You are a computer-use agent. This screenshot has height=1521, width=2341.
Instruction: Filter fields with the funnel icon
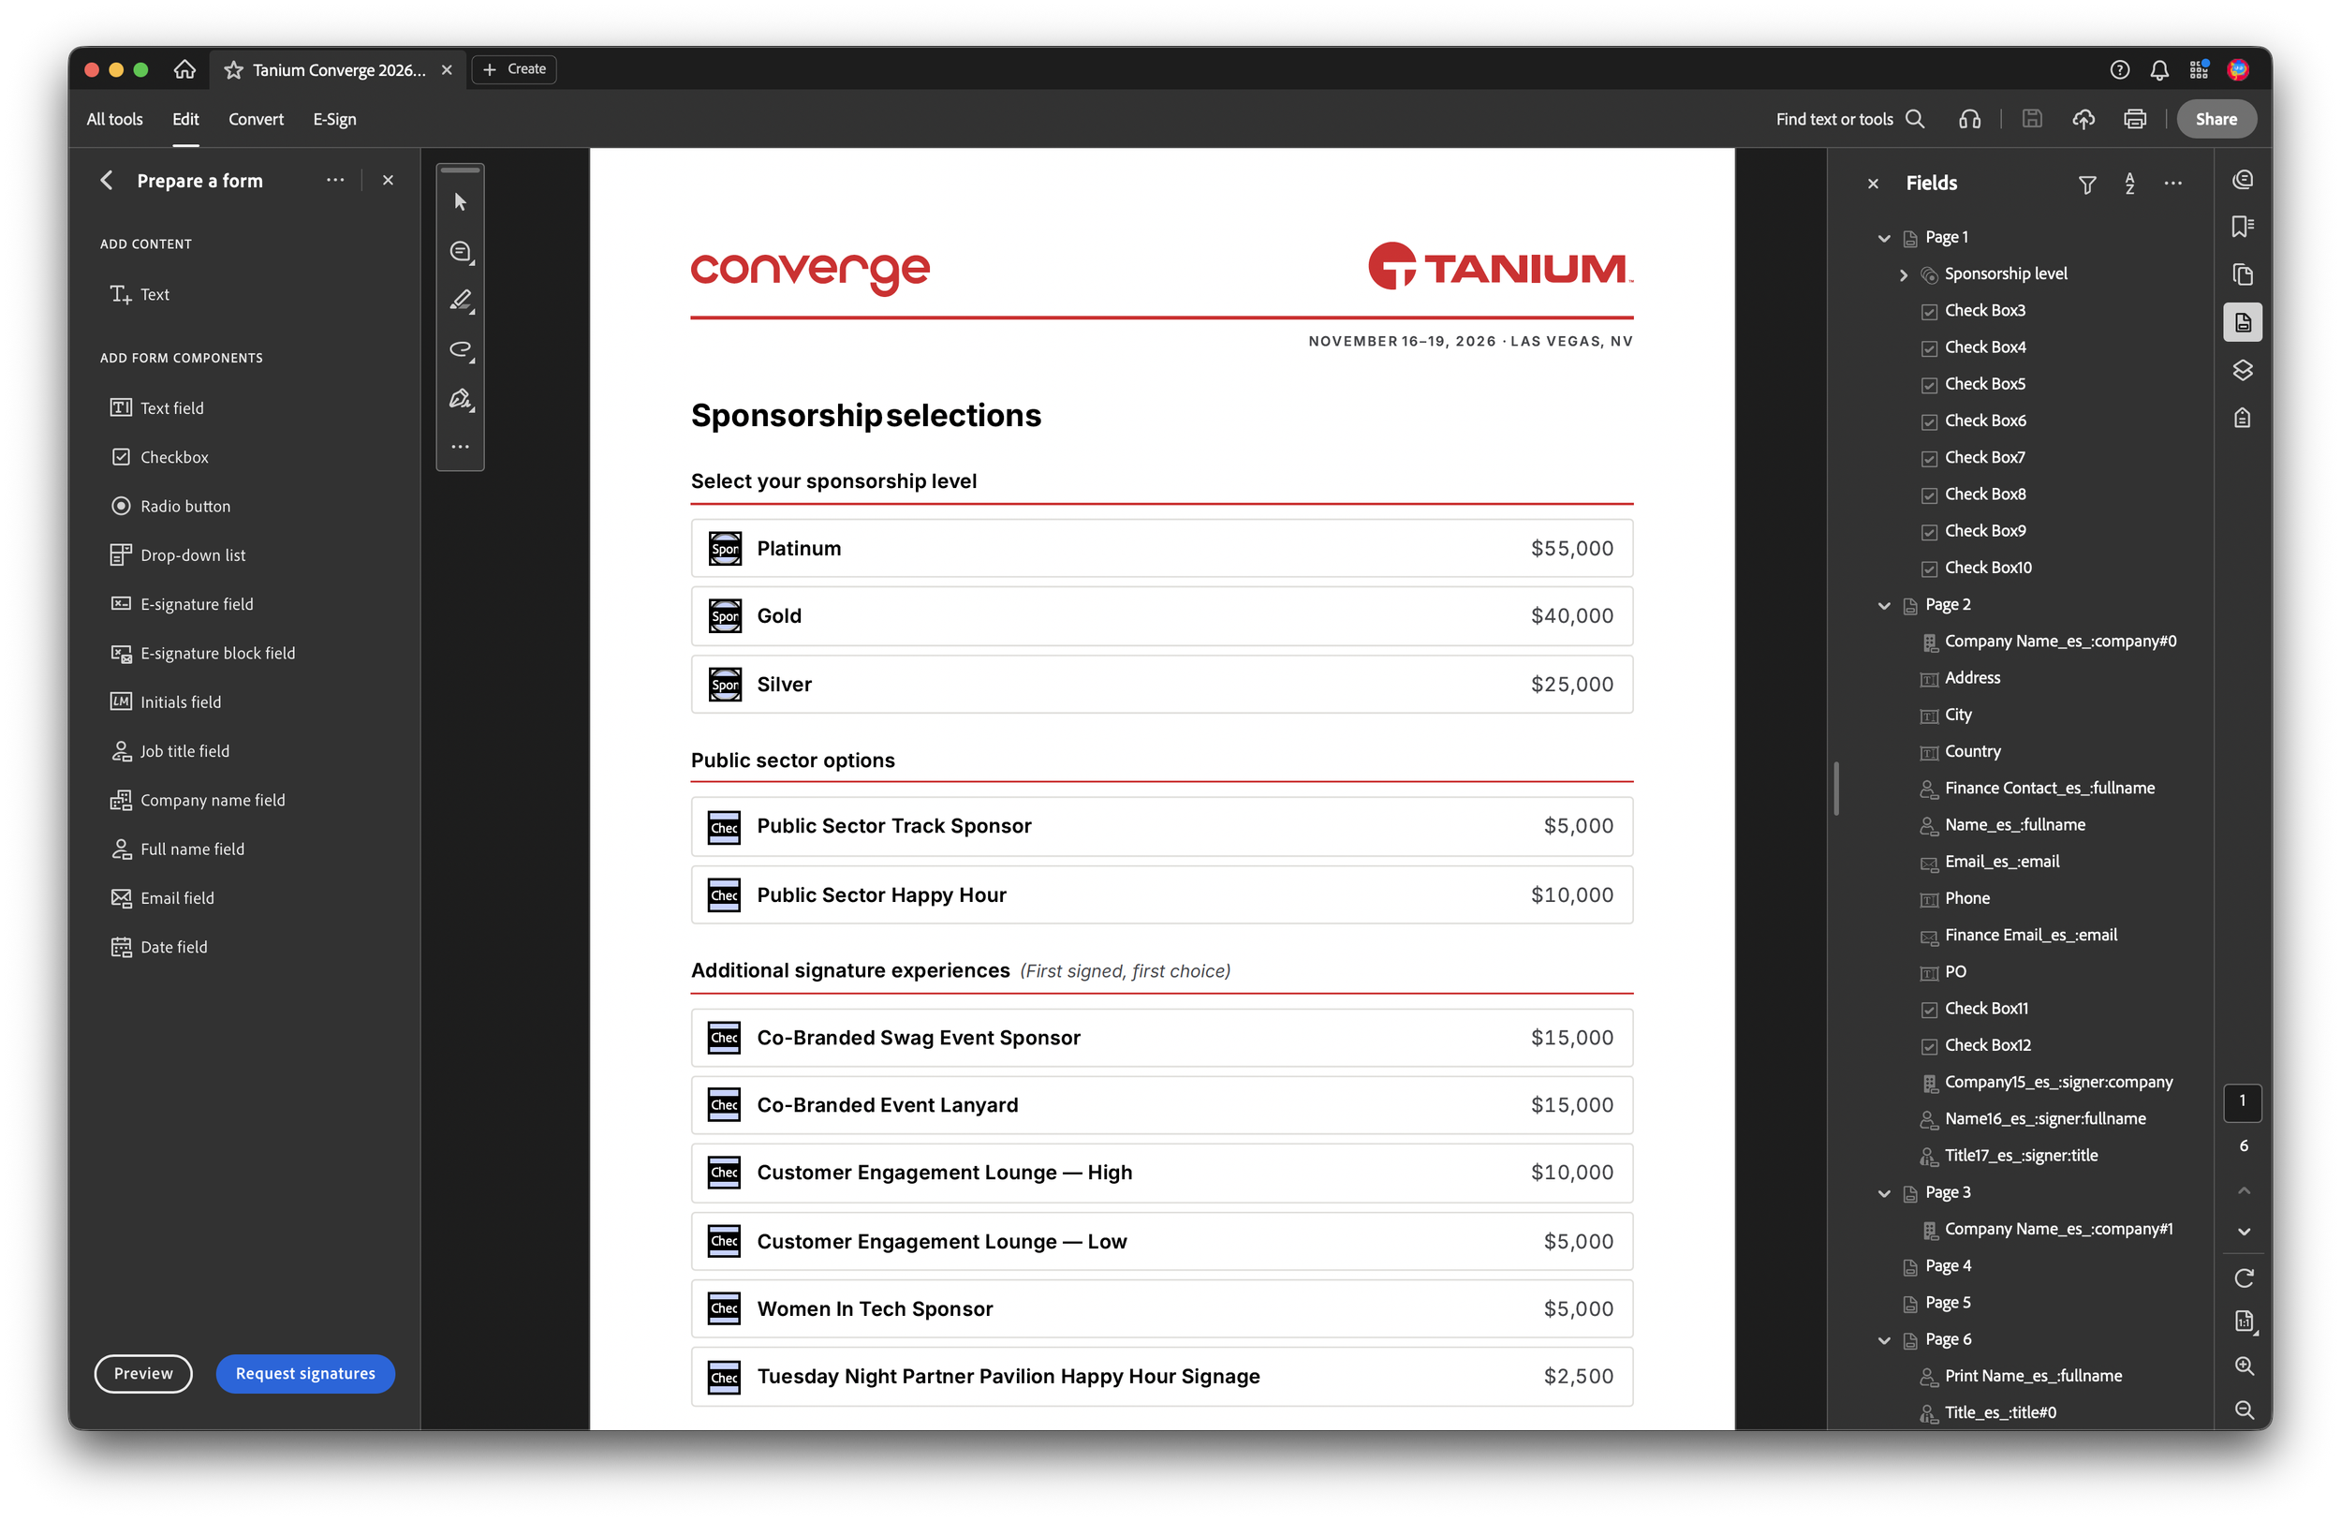pyautogui.click(x=2087, y=184)
